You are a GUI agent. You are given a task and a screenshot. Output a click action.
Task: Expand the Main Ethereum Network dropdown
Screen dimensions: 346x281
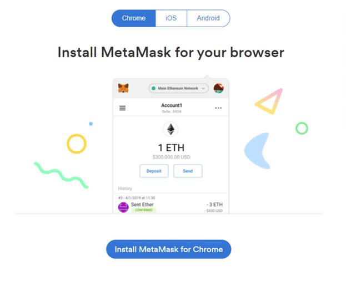pyautogui.click(x=178, y=88)
